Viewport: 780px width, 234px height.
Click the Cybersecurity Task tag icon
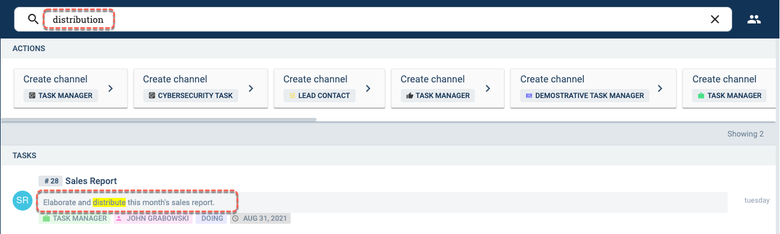point(152,95)
